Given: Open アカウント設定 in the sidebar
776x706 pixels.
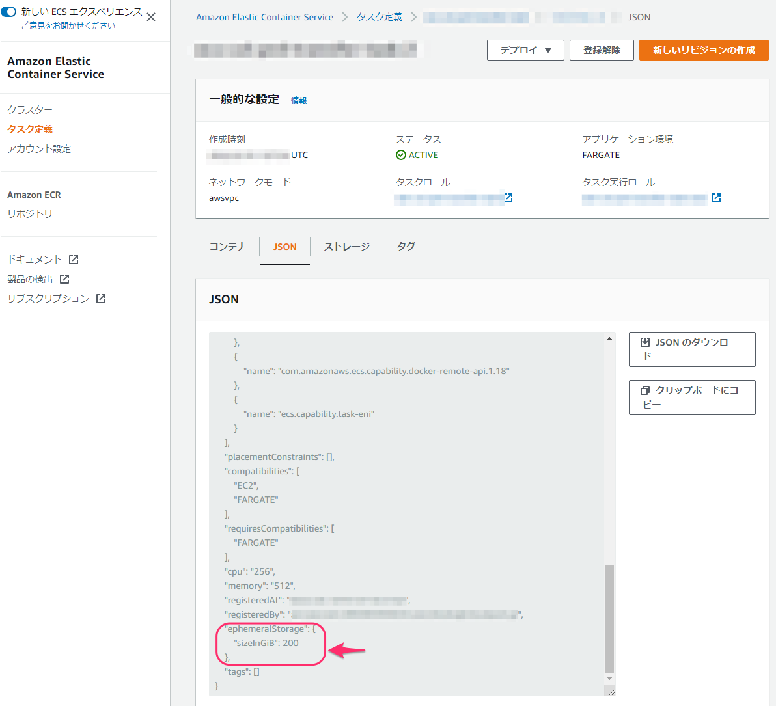Looking at the screenshot, I should (39, 149).
